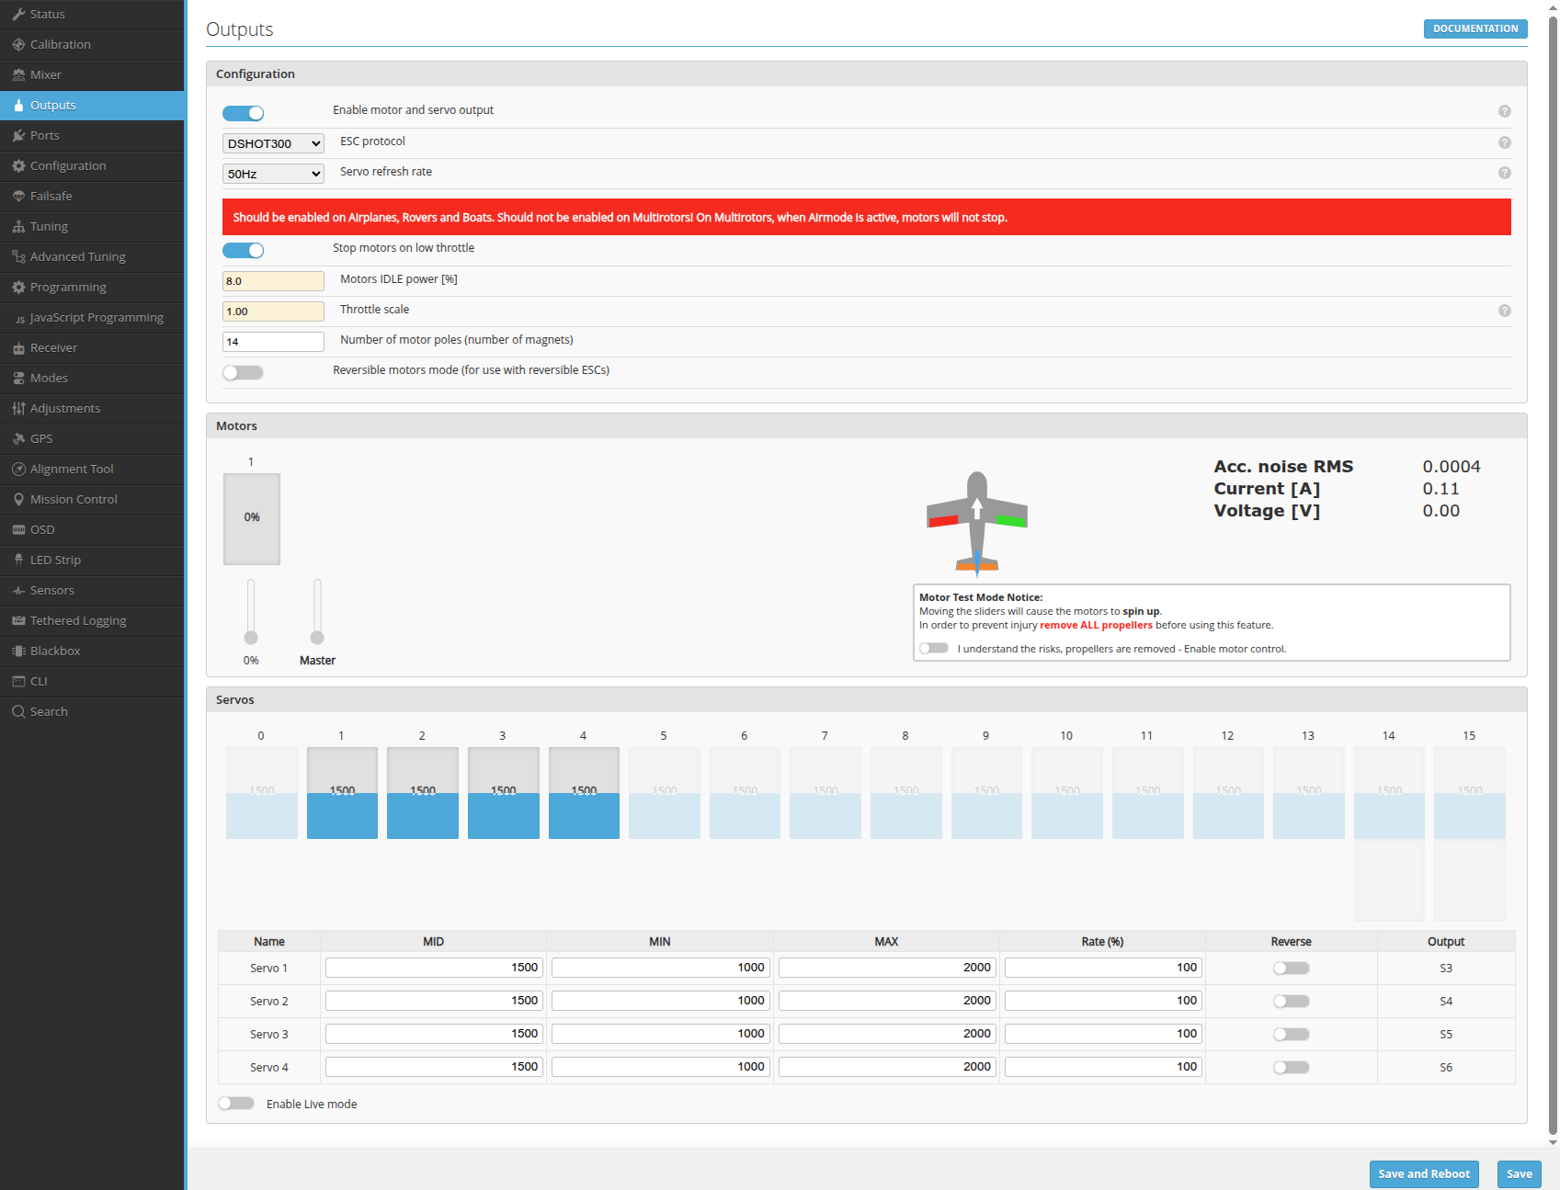
Task: Click the Ports plug icon
Action: [x=18, y=135]
